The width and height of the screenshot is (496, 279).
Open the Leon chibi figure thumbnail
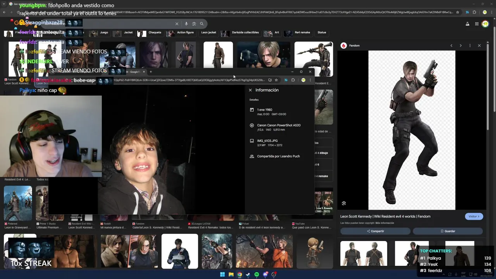click(314, 251)
